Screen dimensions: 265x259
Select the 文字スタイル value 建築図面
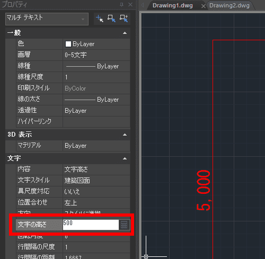96,181
